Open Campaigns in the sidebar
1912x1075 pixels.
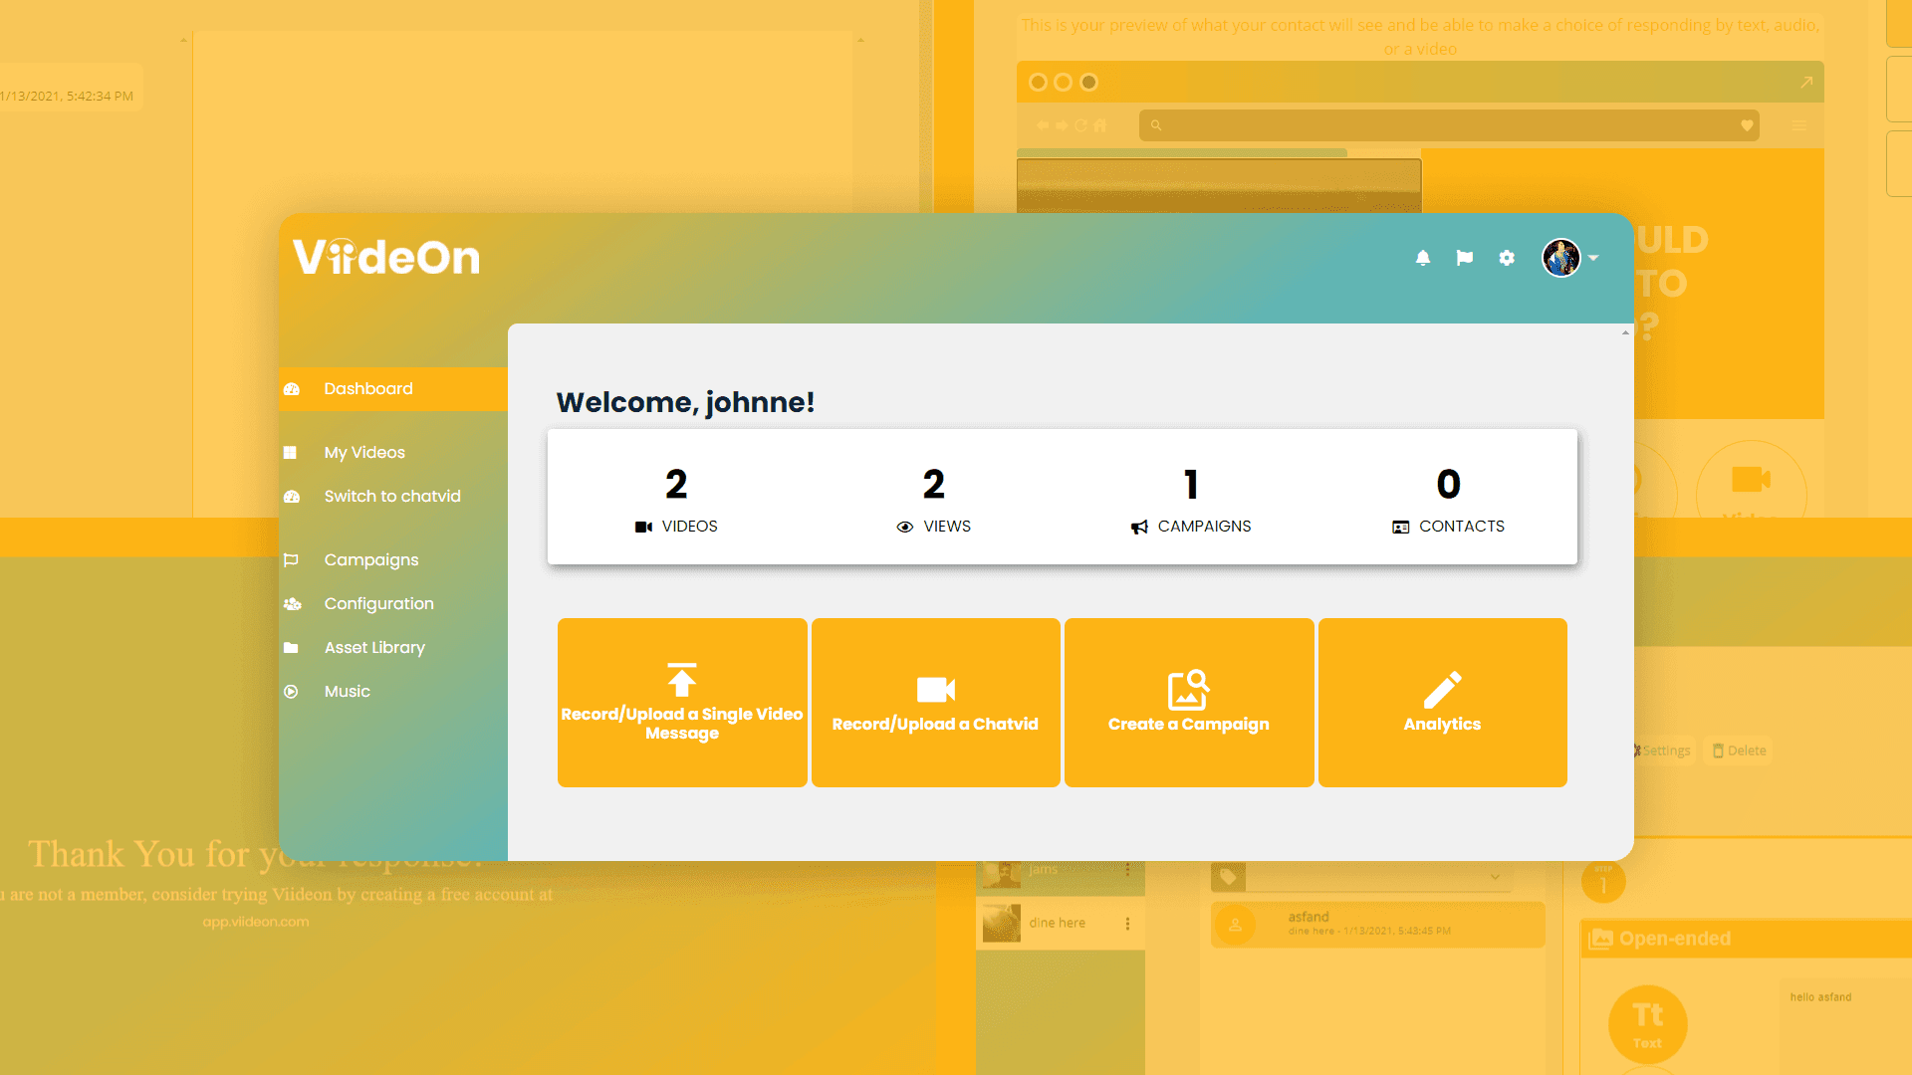coord(370,560)
